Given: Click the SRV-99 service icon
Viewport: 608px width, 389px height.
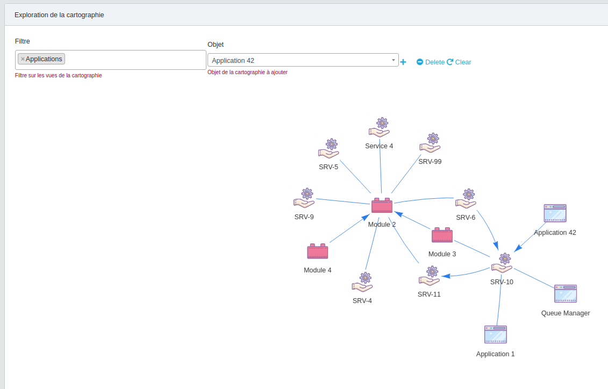Looking at the screenshot, I should pyautogui.click(x=430, y=142).
